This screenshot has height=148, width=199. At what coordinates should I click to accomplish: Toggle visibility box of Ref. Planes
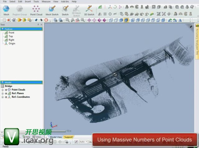tap(6, 93)
